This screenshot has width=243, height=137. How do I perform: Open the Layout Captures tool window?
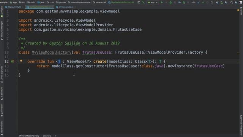coord(2,75)
